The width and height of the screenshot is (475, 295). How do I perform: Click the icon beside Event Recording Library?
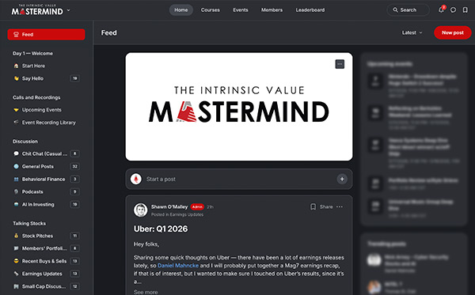[16, 123]
